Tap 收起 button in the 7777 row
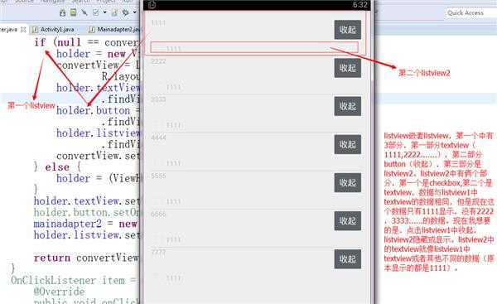497x304 pixels. click(x=348, y=259)
